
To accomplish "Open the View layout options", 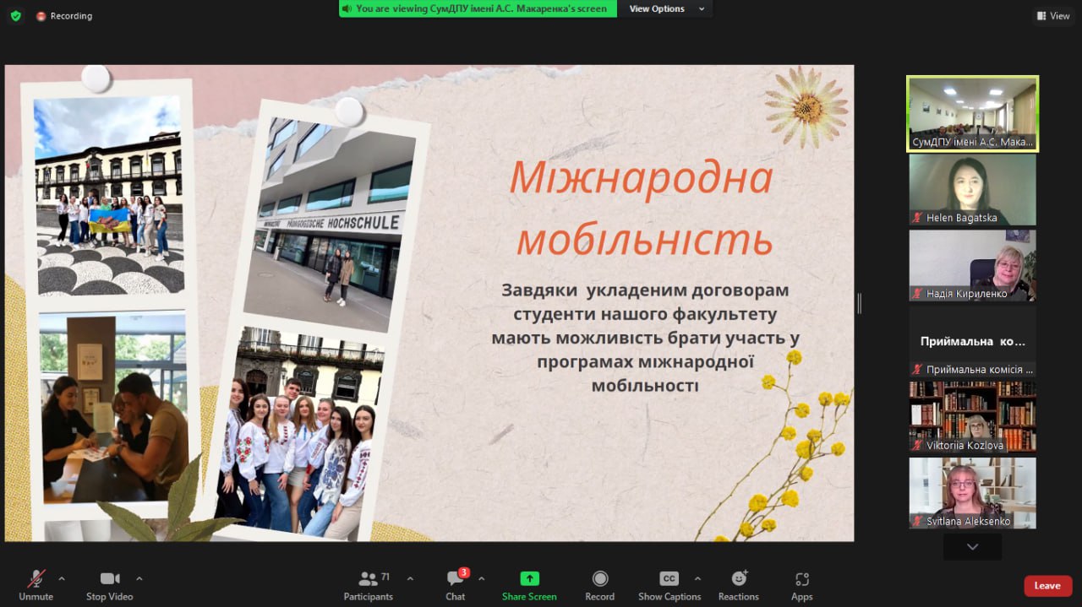I will point(1053,16).
